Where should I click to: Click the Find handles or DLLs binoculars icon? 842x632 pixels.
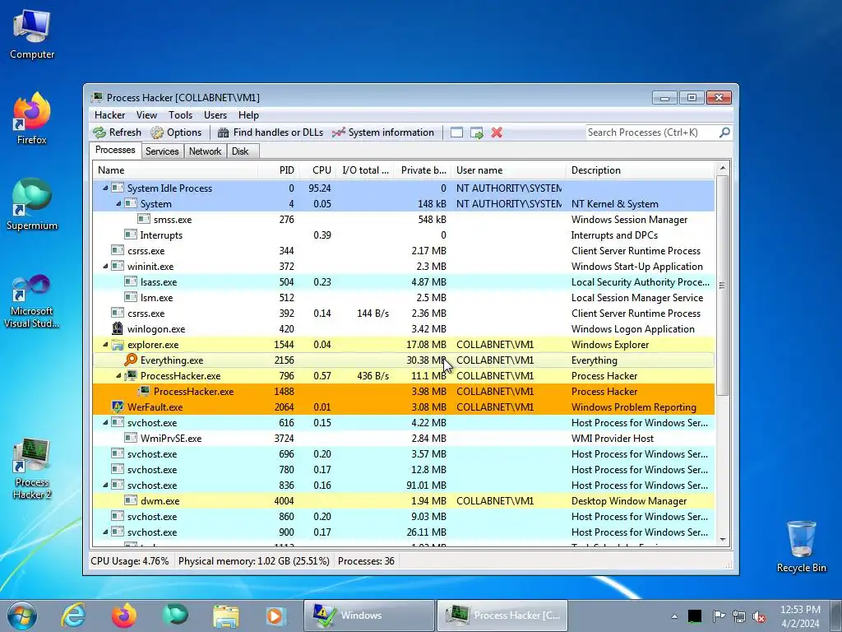click(224, 132)
